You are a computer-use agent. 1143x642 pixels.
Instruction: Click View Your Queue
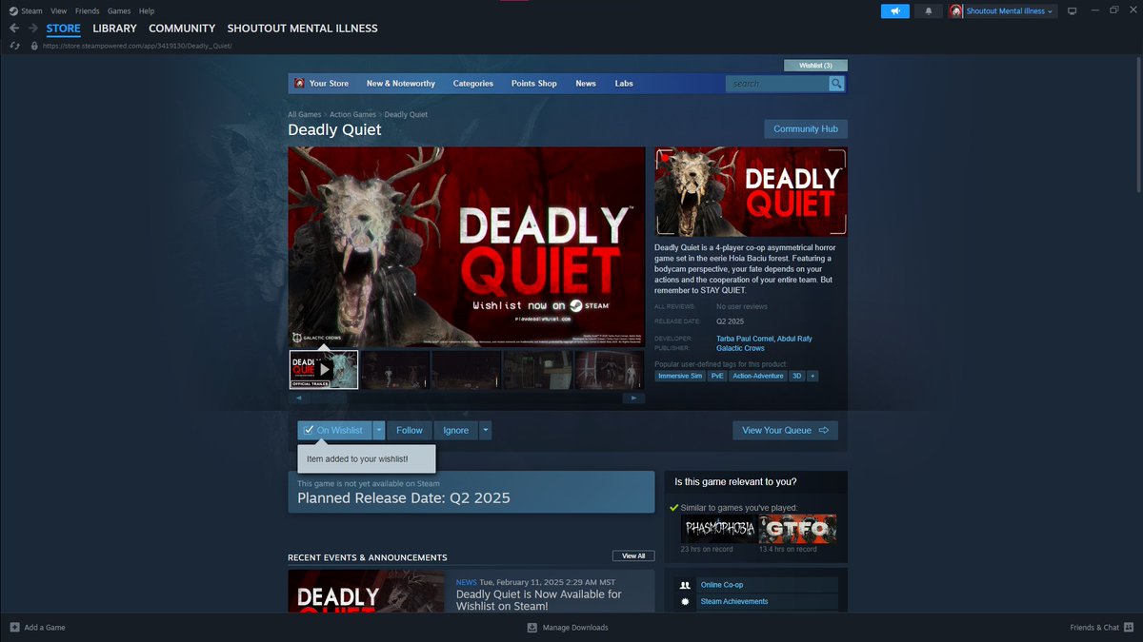pyautogui.click(x=786, y=431)
